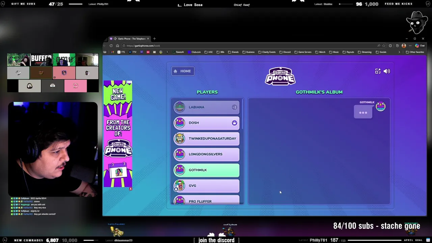Click LABIANA's frog avatar
Screen dimensions: 432x243
click(180, 107)
